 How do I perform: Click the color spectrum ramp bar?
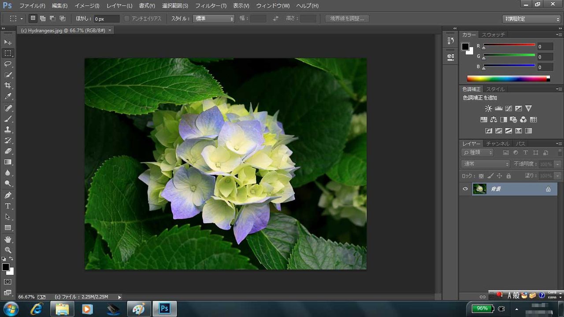pos(507,79)
